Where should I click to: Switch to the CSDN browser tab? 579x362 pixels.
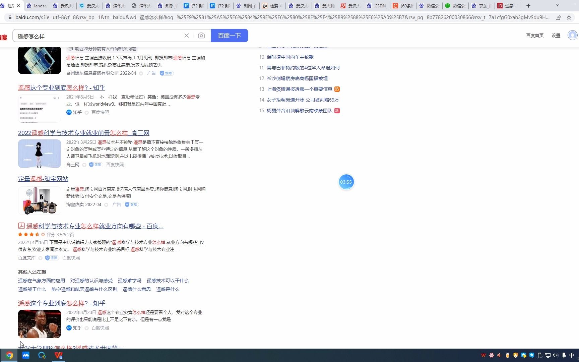point(378,6)
